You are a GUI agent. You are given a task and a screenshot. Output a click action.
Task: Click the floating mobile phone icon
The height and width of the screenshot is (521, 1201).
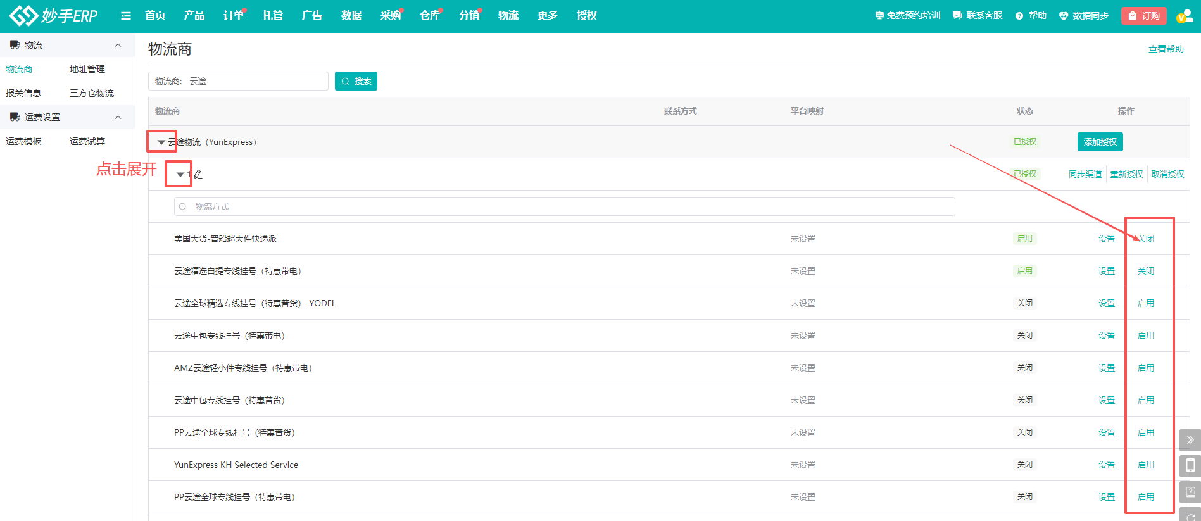1190,466
